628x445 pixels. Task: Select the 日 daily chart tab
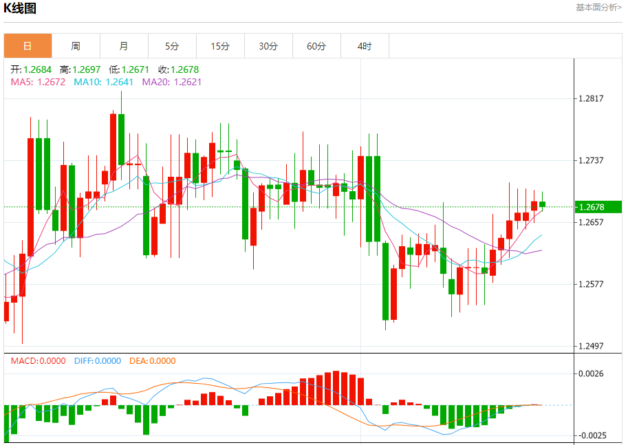coord(28,46)
